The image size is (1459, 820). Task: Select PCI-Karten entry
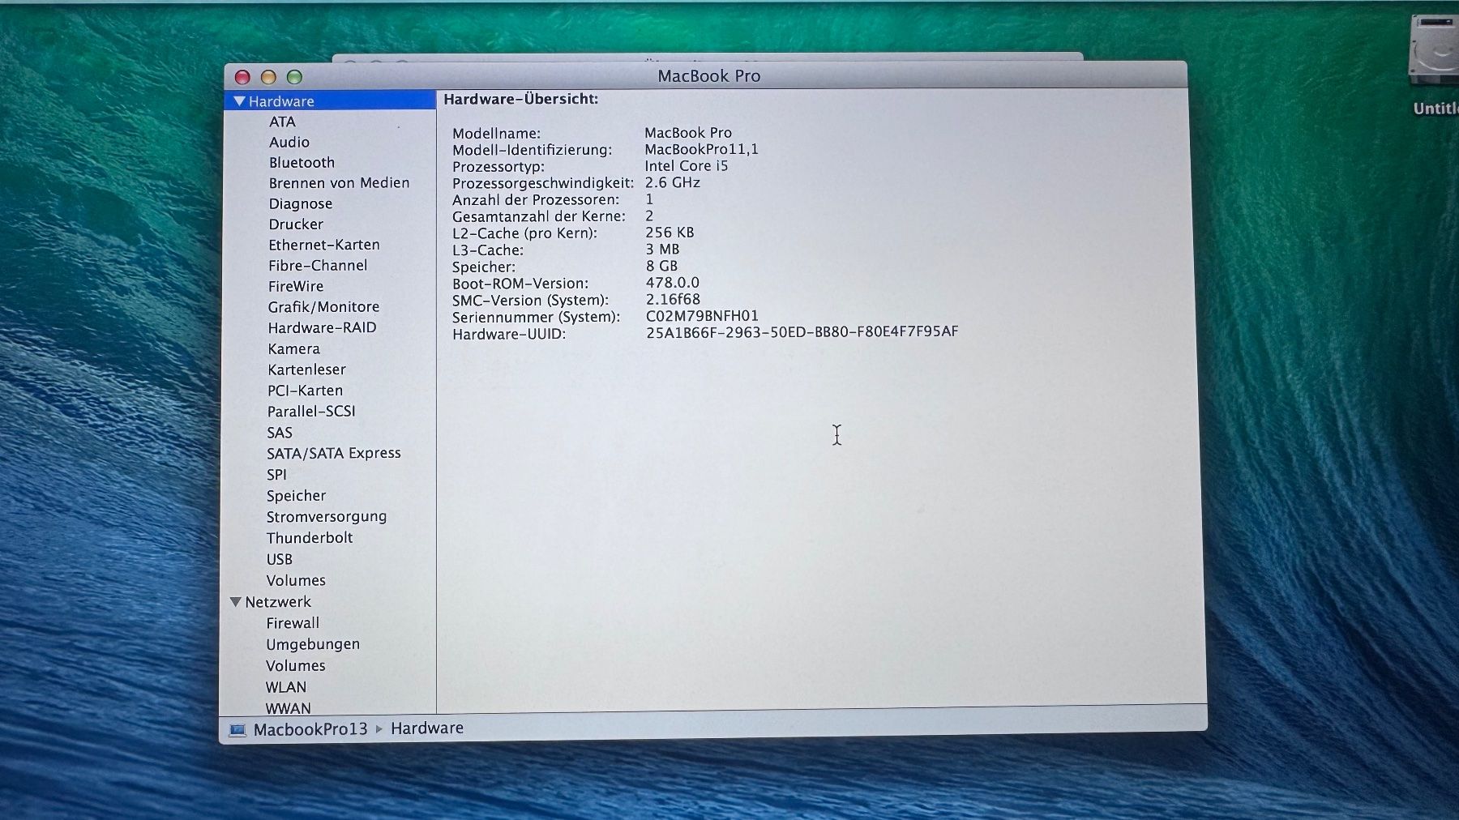pos(305,391)
